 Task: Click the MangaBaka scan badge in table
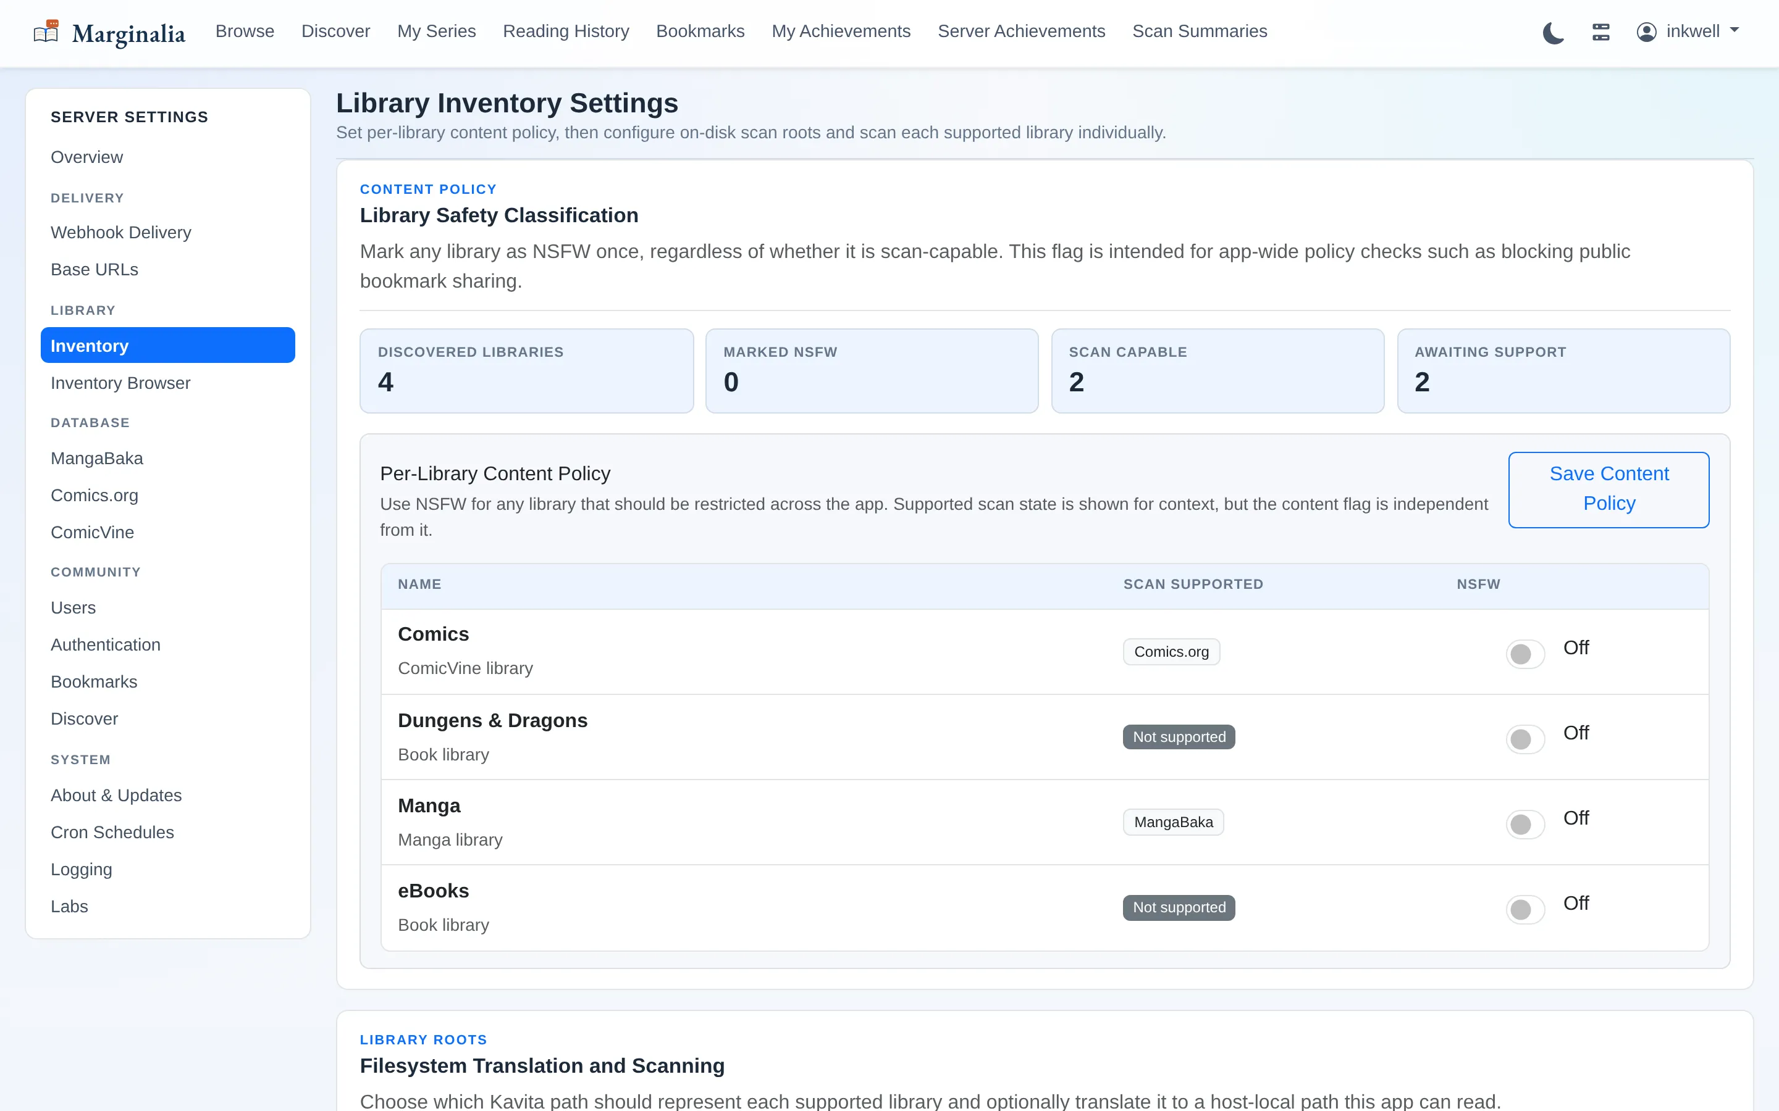click(x=1173, y=822)
